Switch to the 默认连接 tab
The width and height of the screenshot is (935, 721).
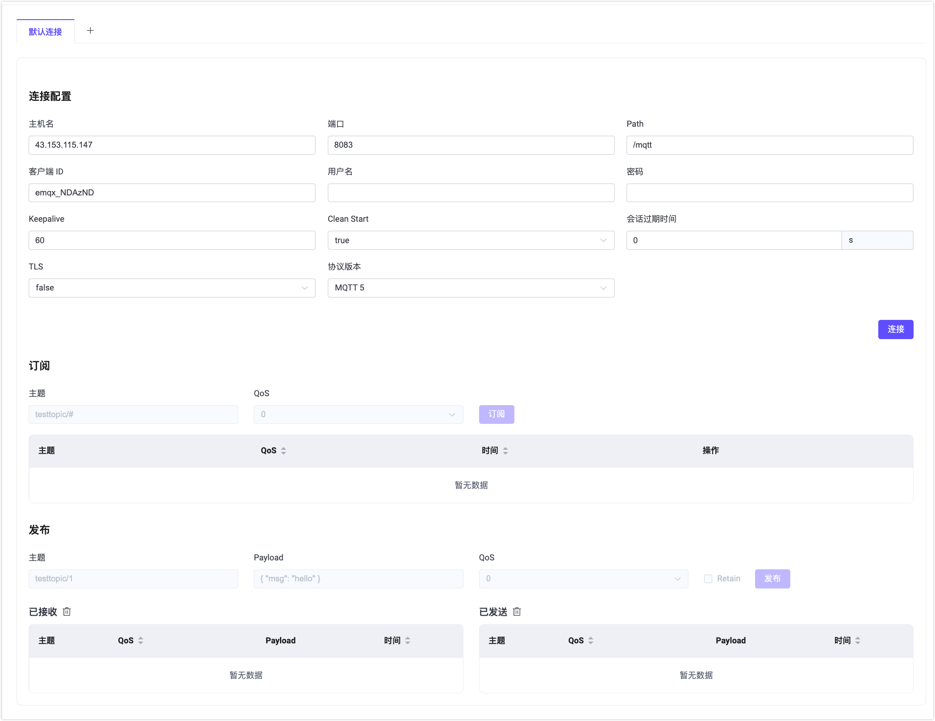tap(46, 32)
